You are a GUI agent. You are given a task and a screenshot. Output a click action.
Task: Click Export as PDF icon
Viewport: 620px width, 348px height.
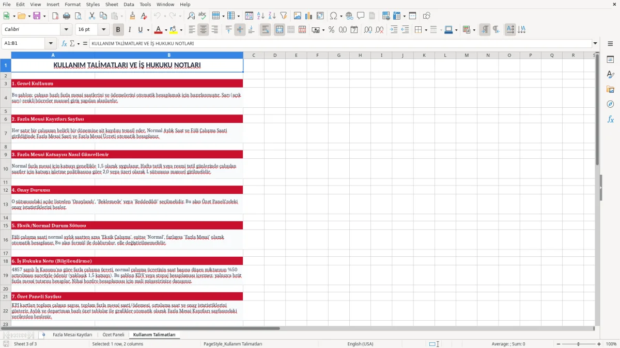55,16
